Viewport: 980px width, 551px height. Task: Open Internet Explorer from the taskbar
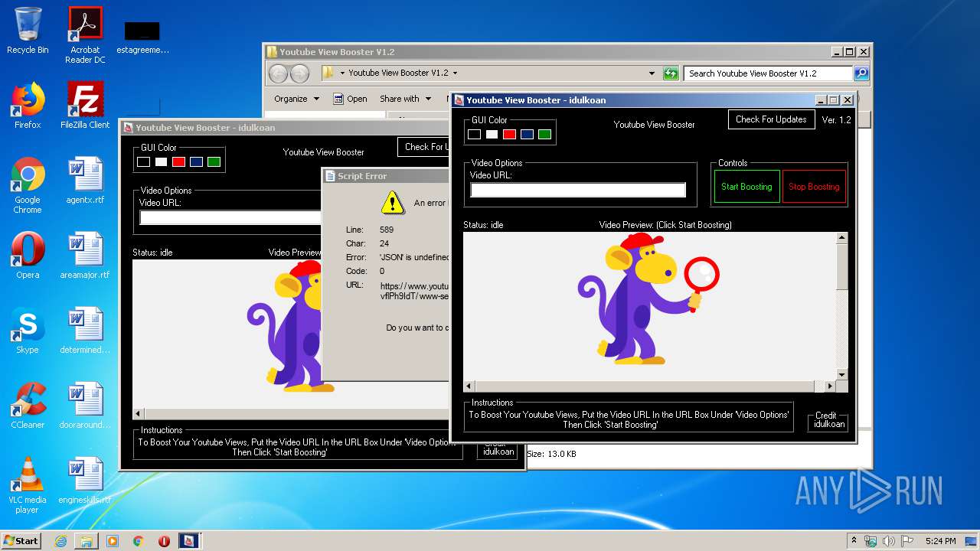click(60, 541)
